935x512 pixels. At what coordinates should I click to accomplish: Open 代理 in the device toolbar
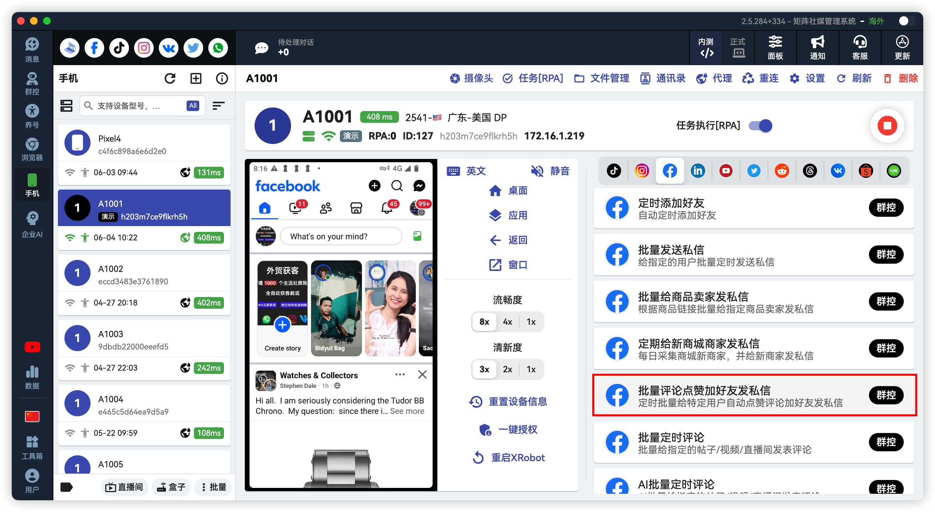click(714, 78)
